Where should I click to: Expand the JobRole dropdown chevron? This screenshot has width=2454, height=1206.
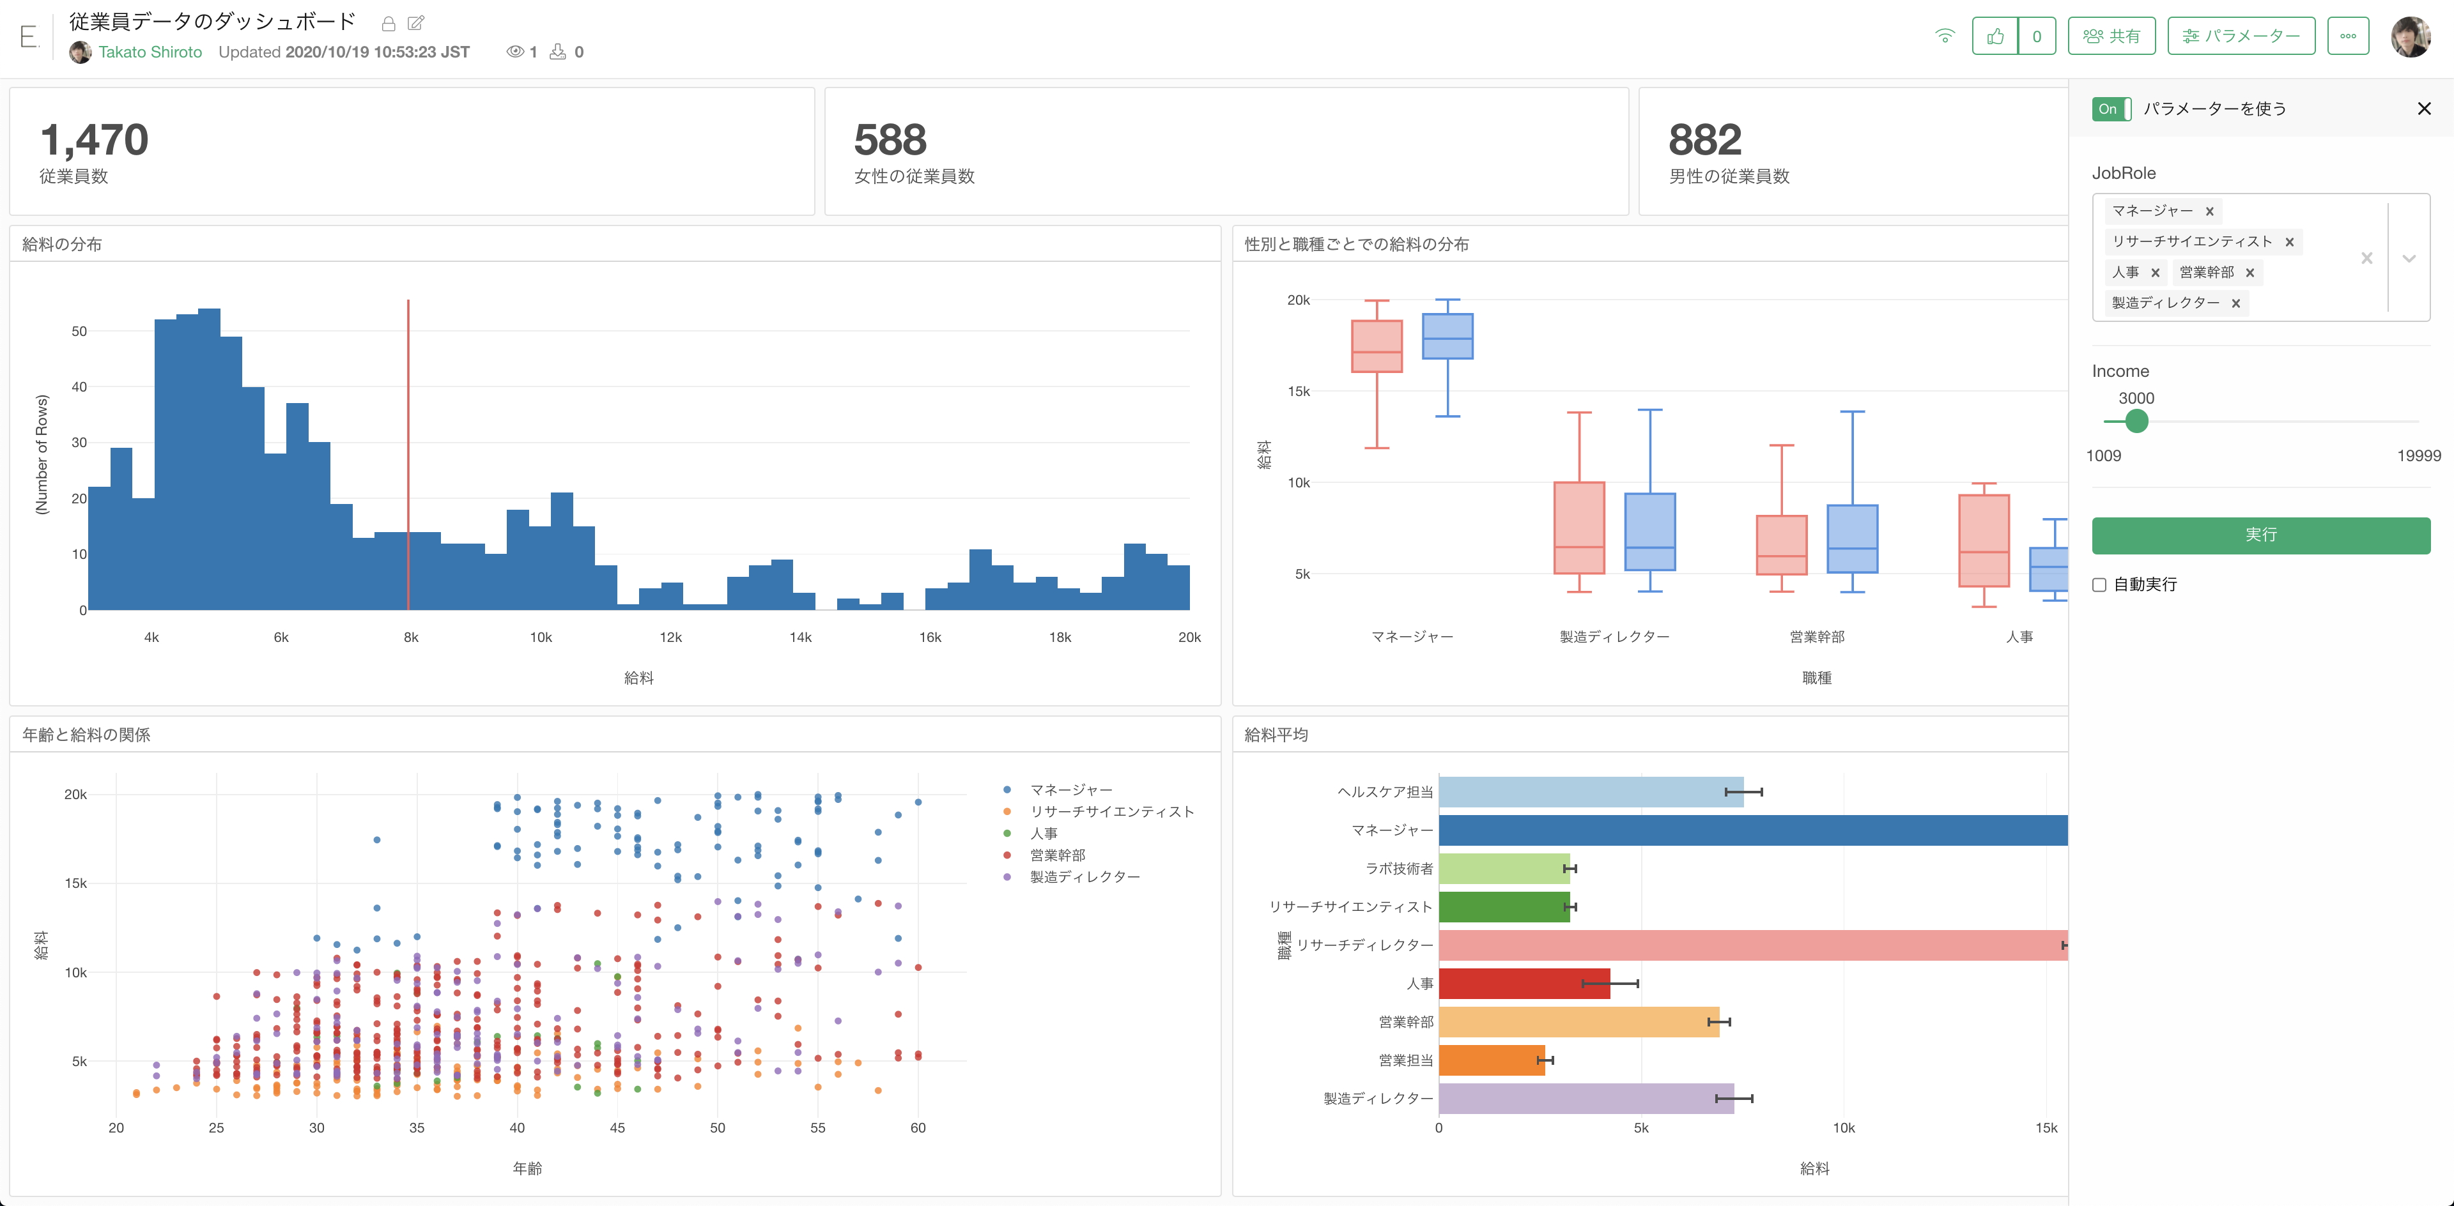2408,258
